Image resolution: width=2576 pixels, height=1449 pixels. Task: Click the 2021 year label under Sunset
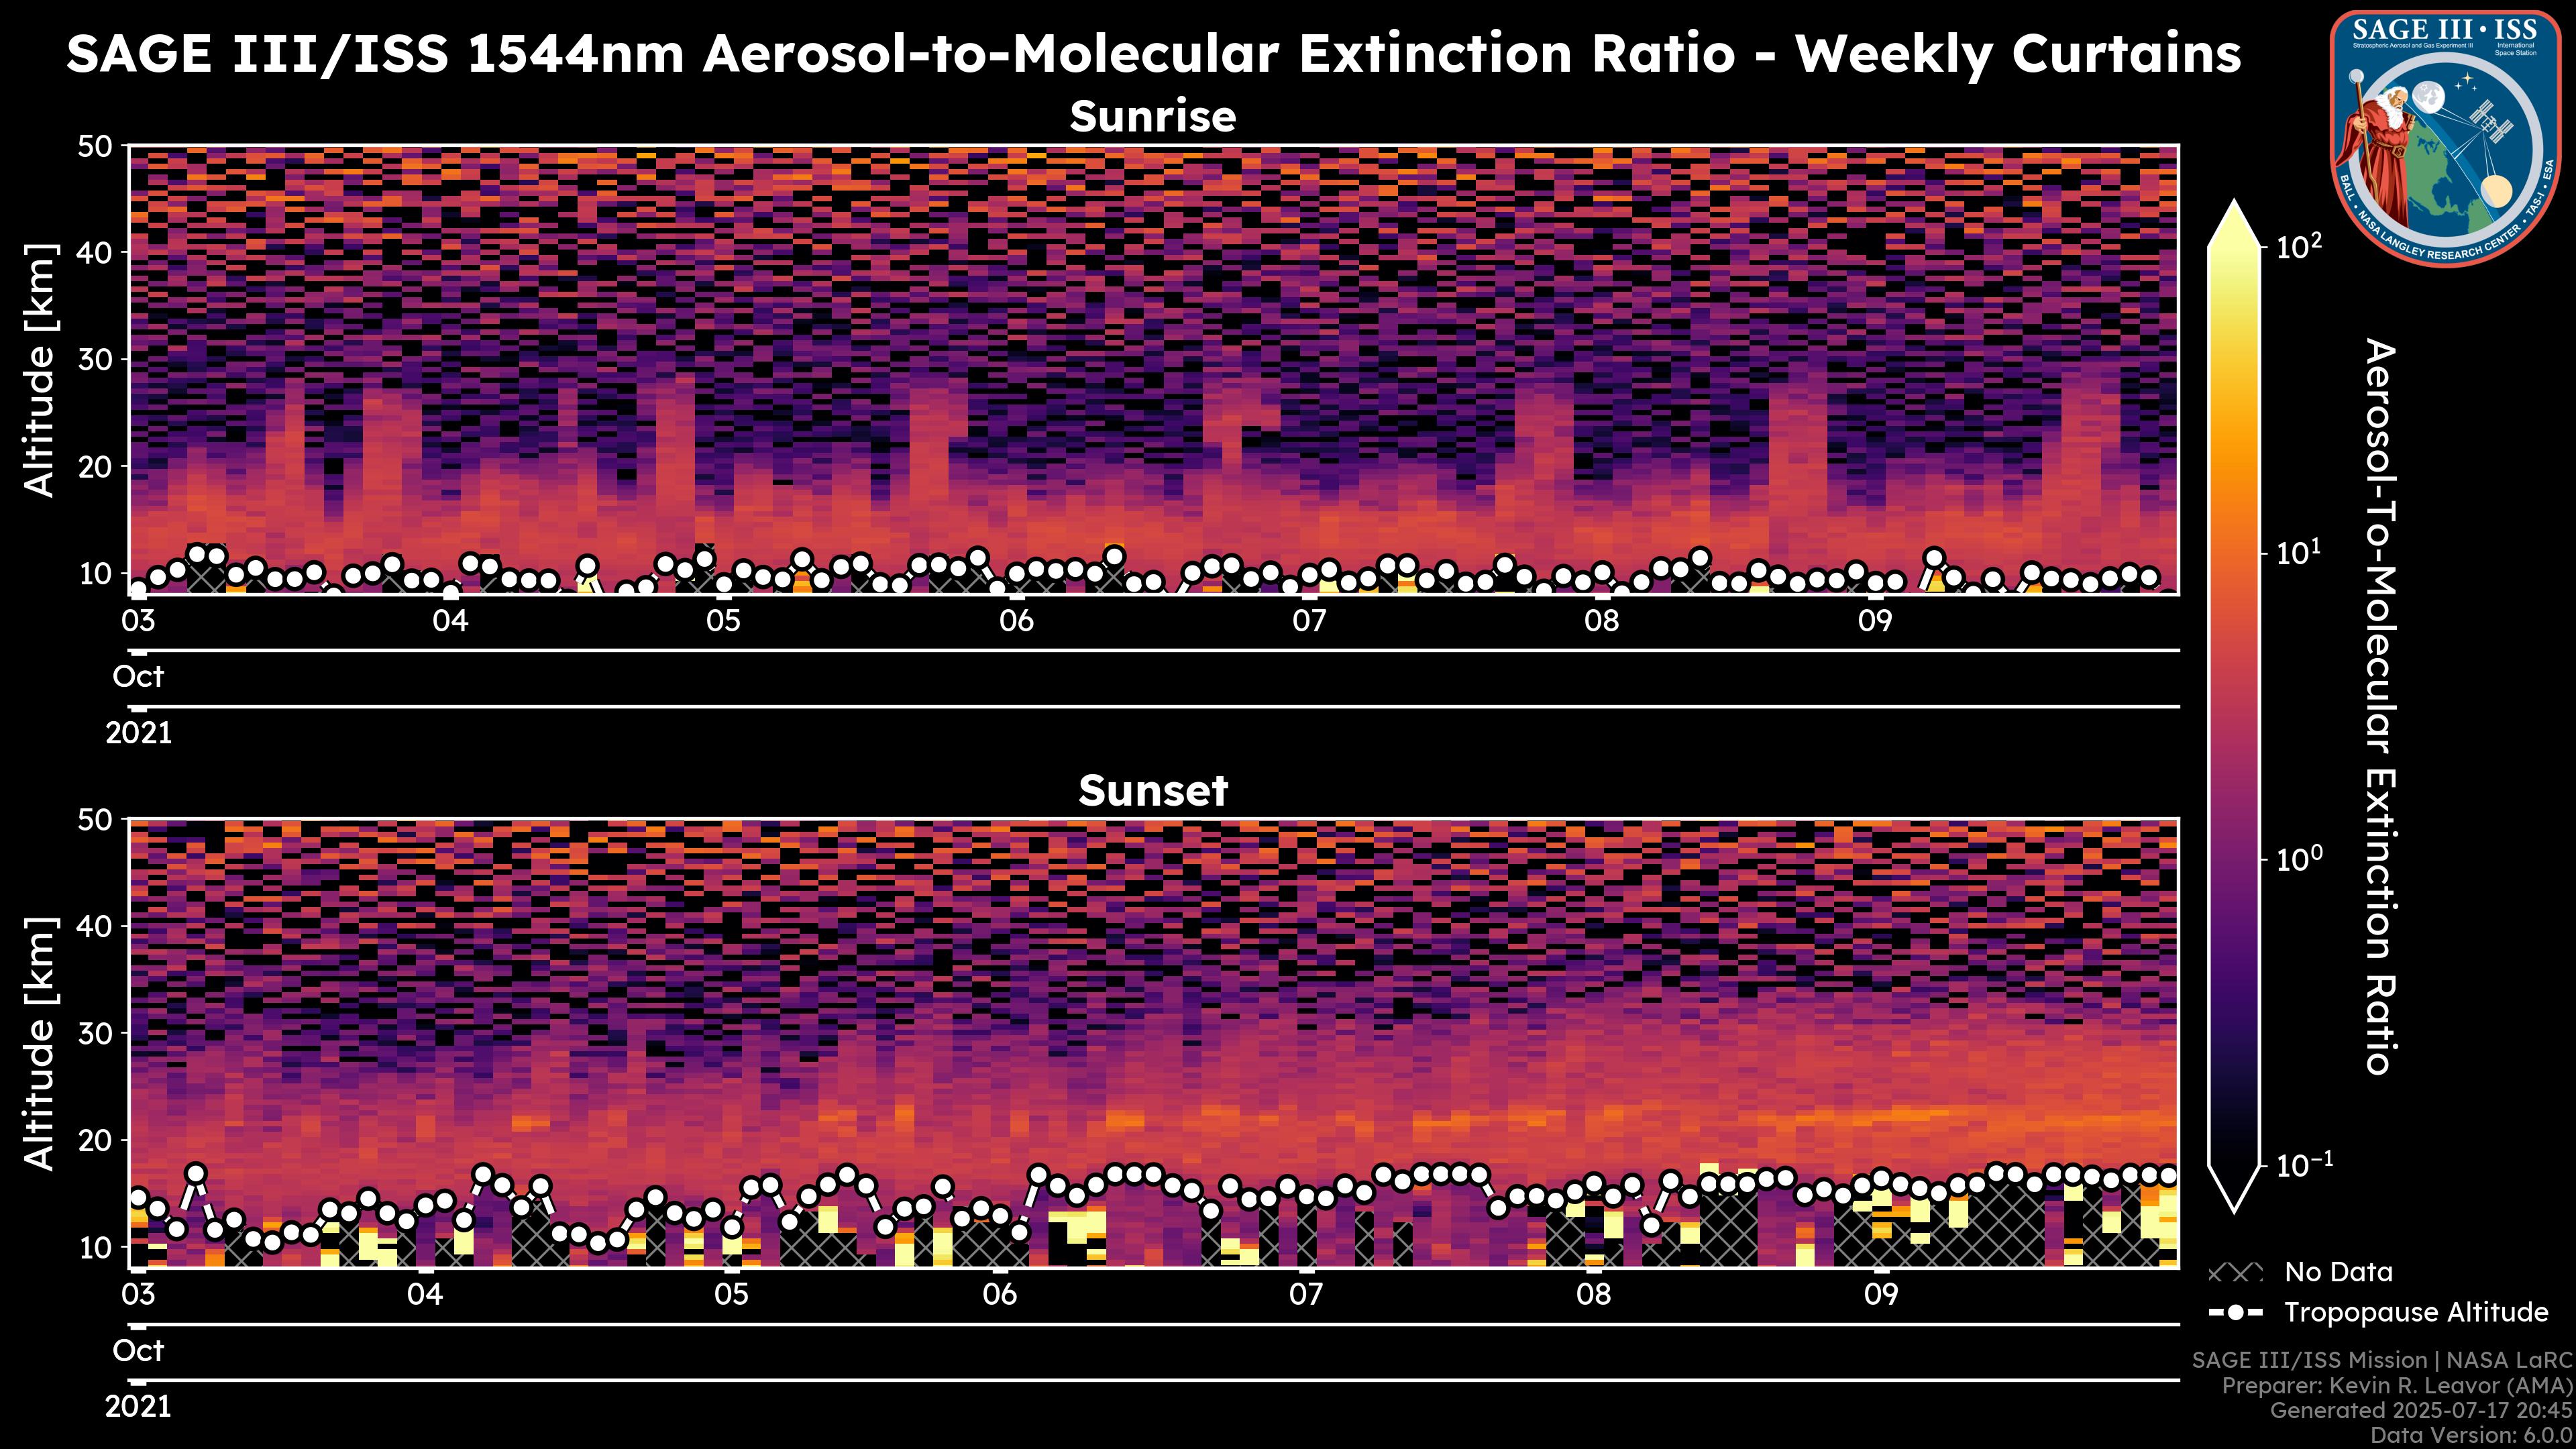click(x=138, y=1407)
